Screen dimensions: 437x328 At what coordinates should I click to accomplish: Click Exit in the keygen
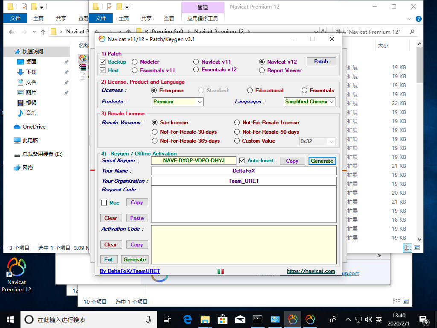point(109,260)
